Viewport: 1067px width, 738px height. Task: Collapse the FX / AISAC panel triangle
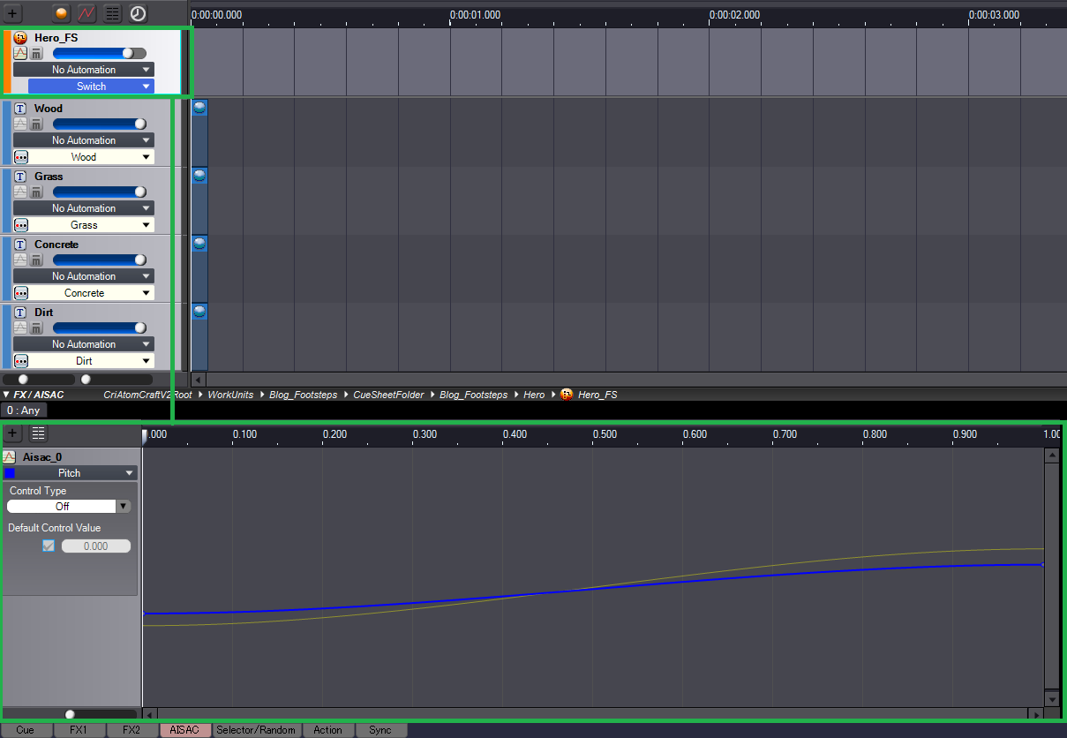tap(6, 395)
